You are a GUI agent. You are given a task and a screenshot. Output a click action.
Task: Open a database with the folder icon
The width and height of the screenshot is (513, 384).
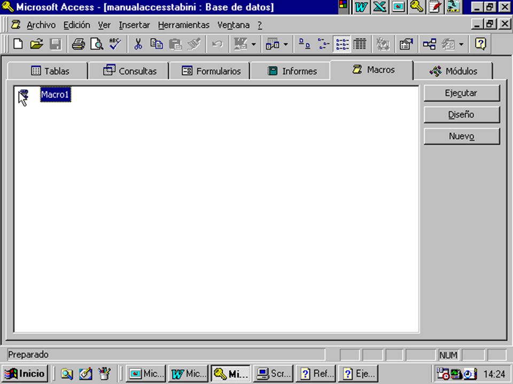37,44
